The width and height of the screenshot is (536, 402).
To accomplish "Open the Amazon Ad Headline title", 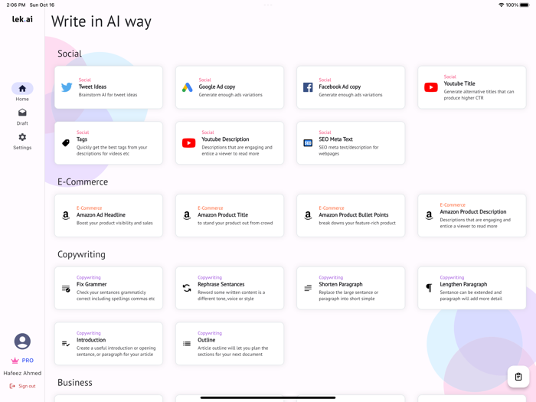I will [x=101, y=214].
